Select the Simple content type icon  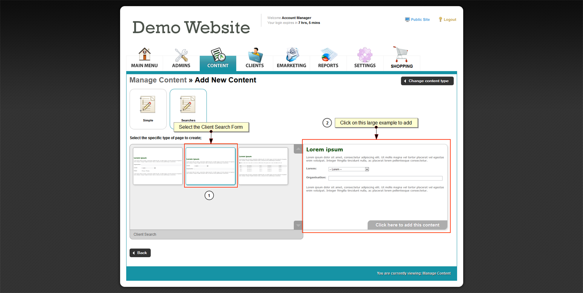[x=148, y=105]
